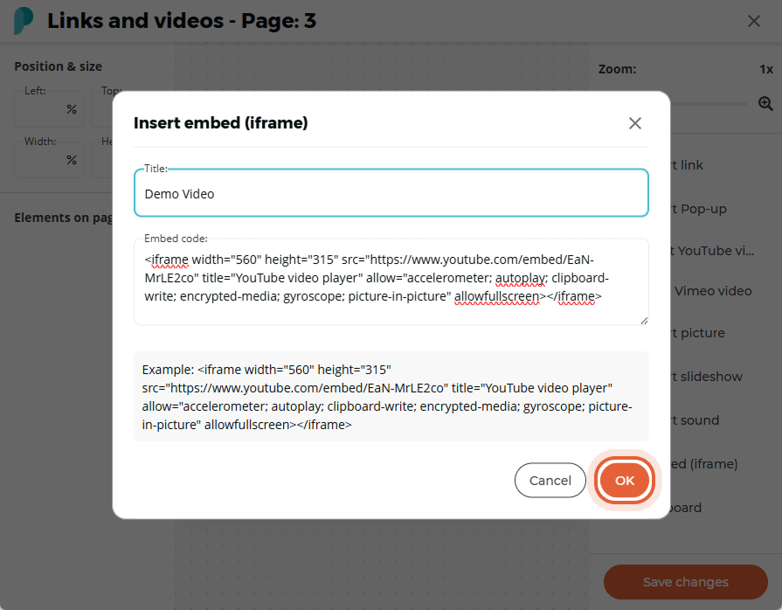The image size is (782, 610).
Task: Cancel the Insert embed dialog
Action: [550, 481]
